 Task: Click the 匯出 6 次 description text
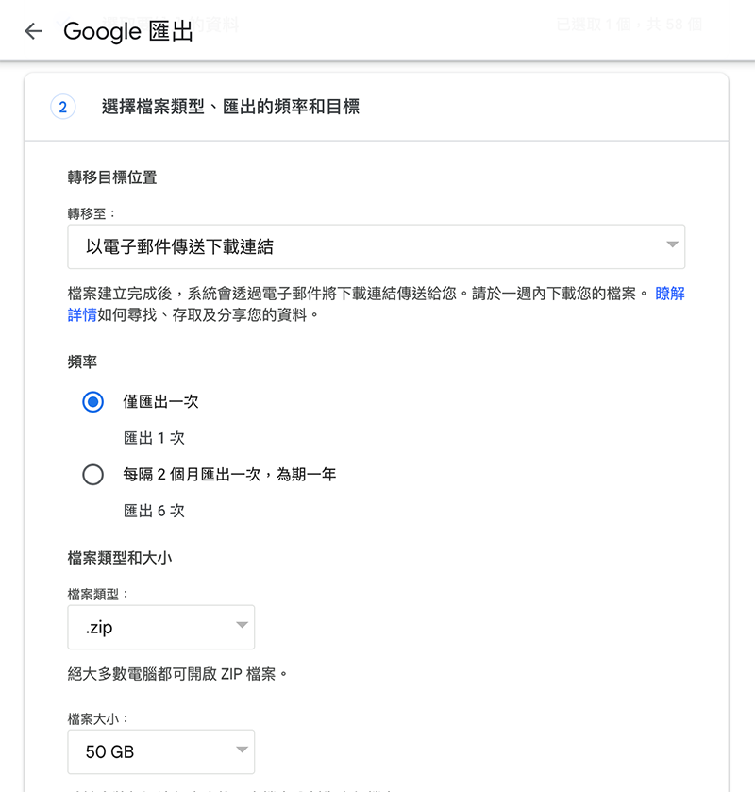click(154, 511)
